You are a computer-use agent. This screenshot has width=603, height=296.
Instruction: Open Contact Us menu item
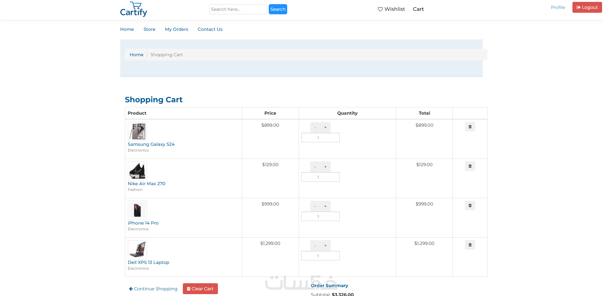tap(210, 29)
